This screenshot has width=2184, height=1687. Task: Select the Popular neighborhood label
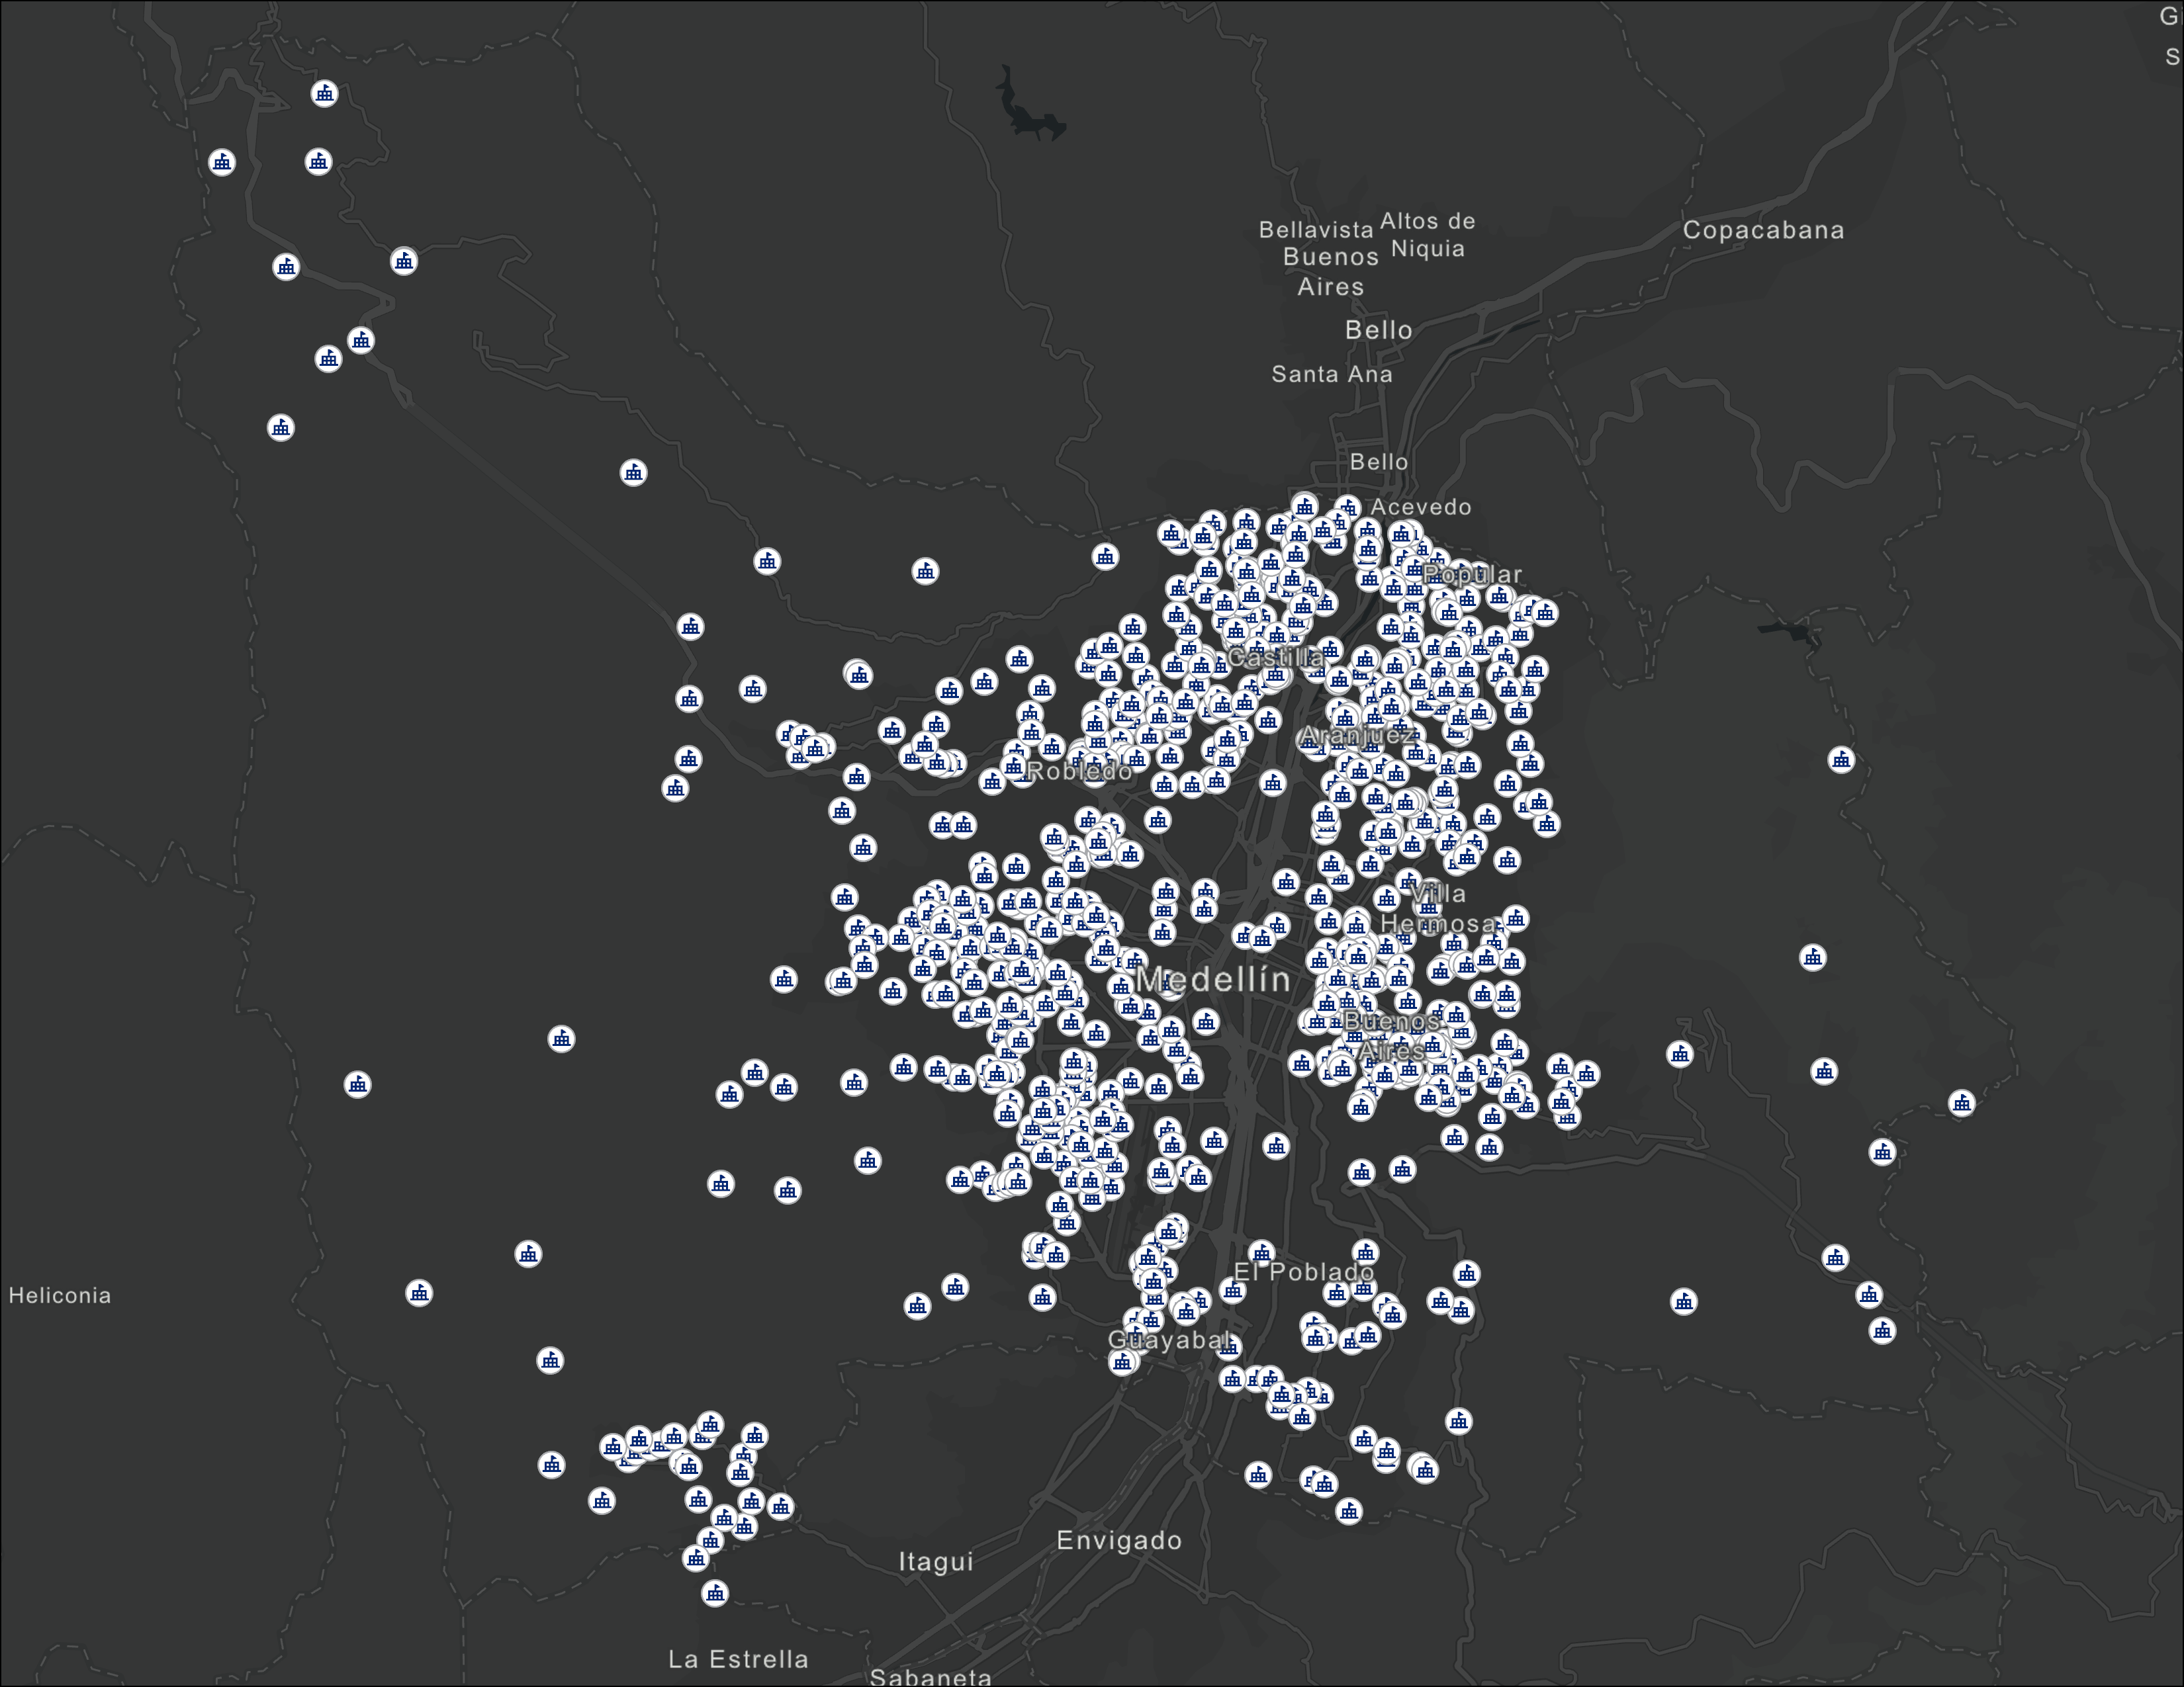coord(1472,574)
